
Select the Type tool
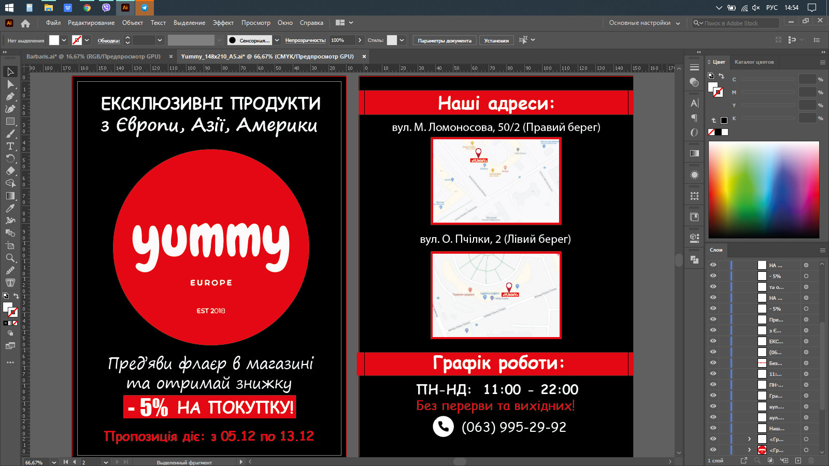(10, 146)
